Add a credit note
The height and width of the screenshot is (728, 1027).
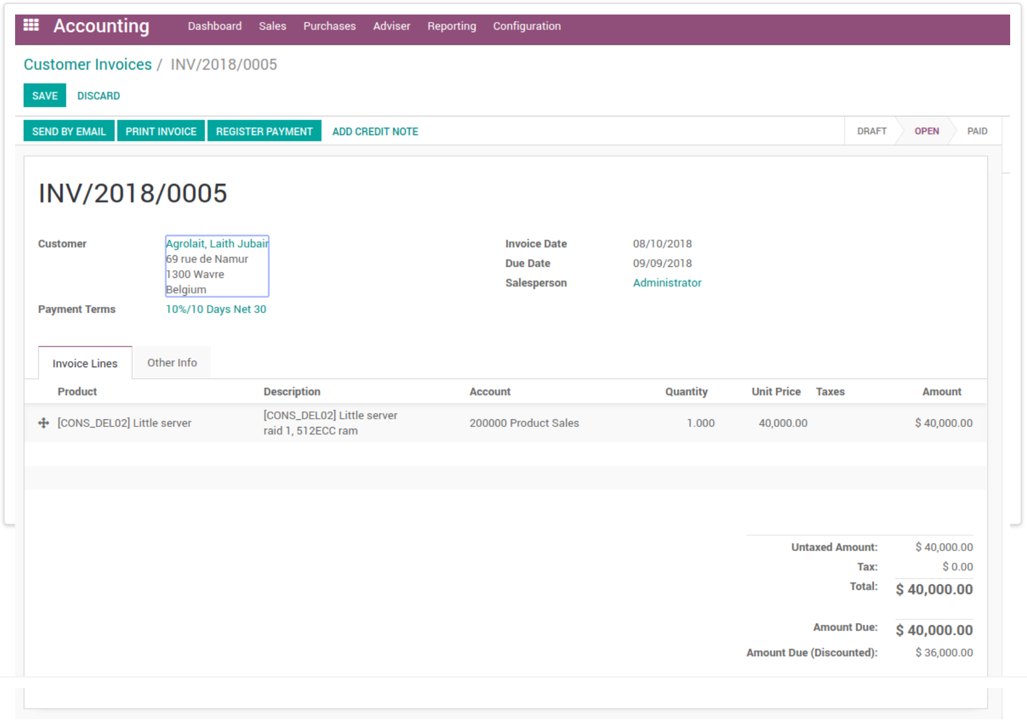click(x=375, y=131)
